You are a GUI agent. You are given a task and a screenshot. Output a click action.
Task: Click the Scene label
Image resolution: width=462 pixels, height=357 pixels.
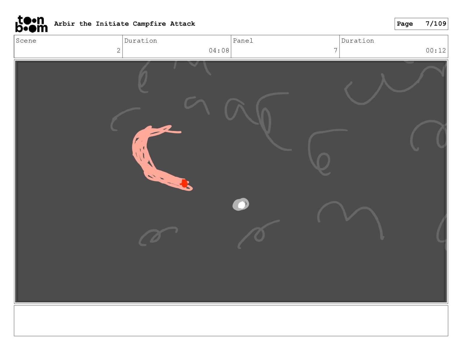[26, 41]
